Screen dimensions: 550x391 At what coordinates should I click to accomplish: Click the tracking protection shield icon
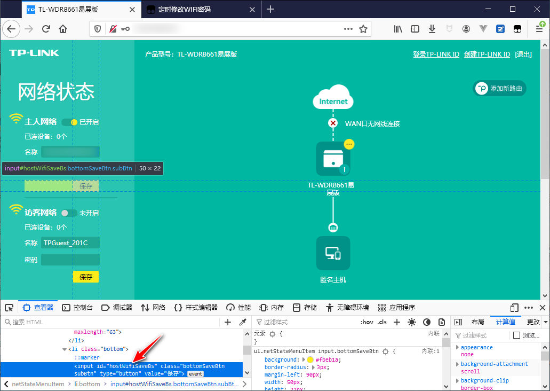pos(98,29)
